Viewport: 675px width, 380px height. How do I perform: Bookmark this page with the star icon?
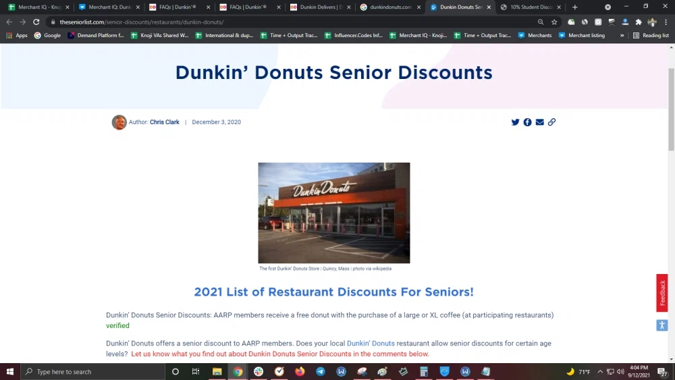[x=554, y=22]
